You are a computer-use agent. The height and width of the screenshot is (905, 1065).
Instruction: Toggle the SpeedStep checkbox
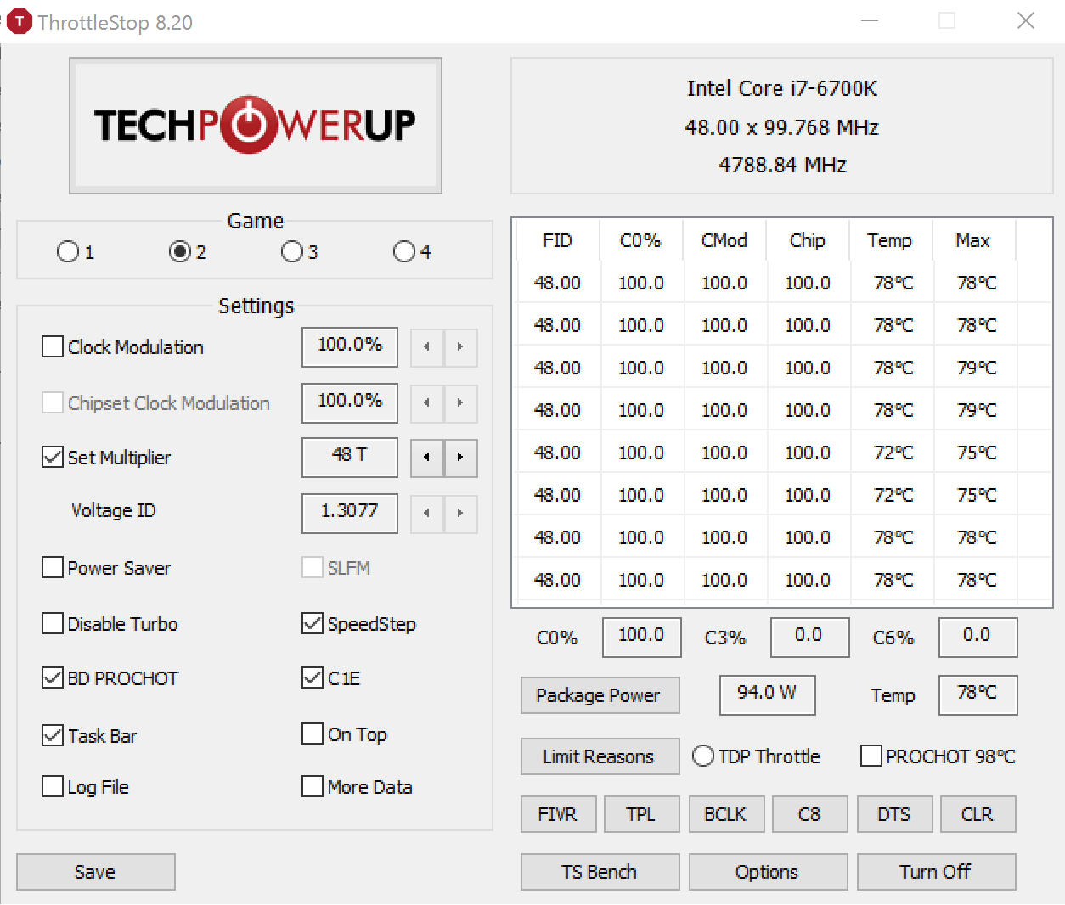(x=313, y=624)
